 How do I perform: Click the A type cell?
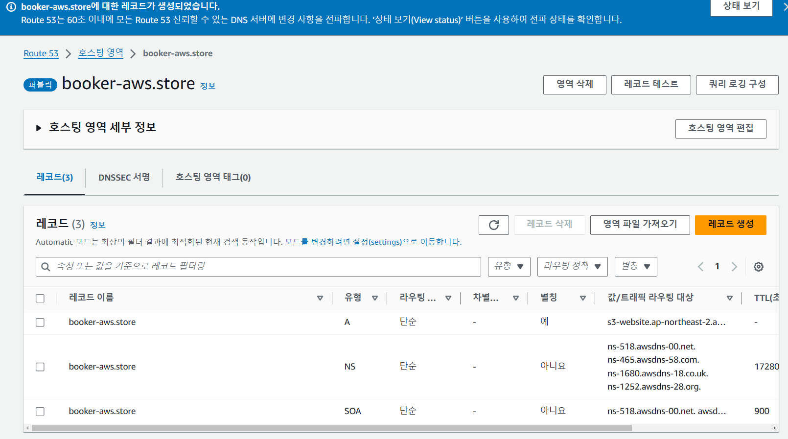pos(347,322)
